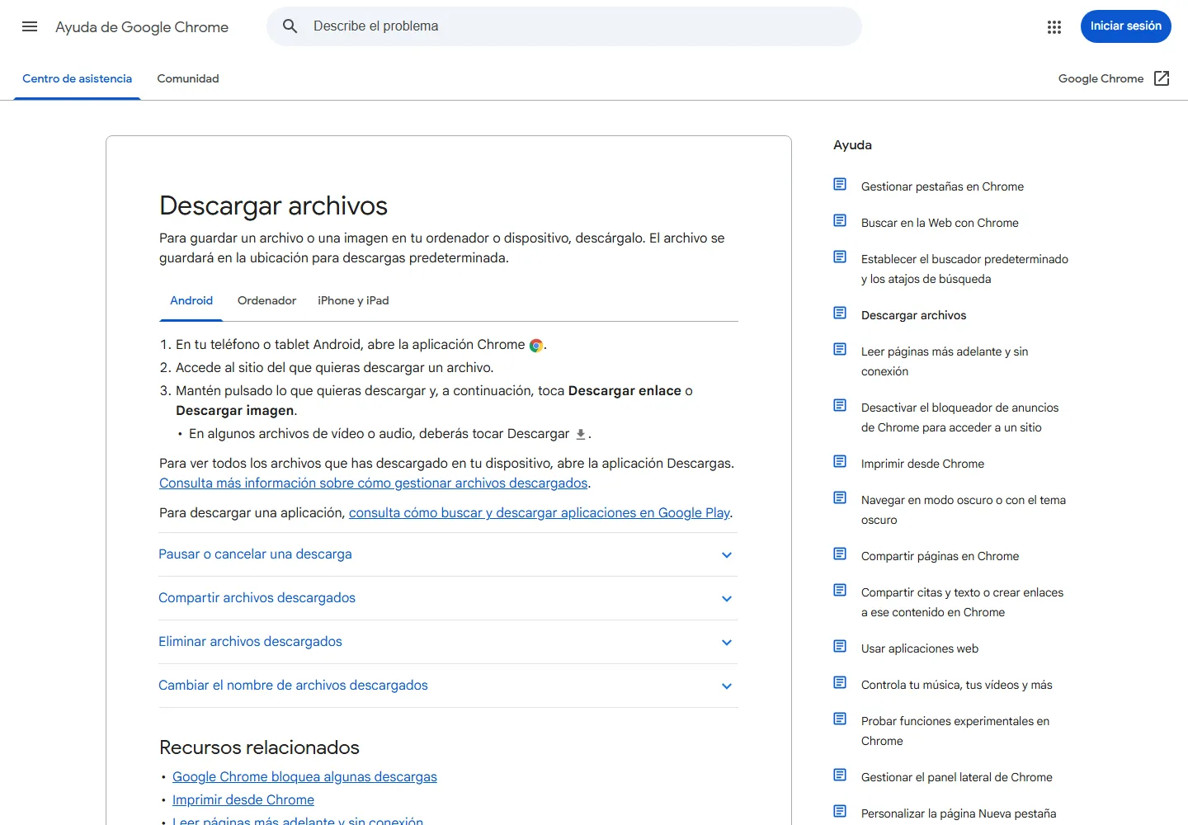Open sidebar link Navegar en modo oscuro
The height and width of the screenshot is (825, 1188).
tap(964, 510)
